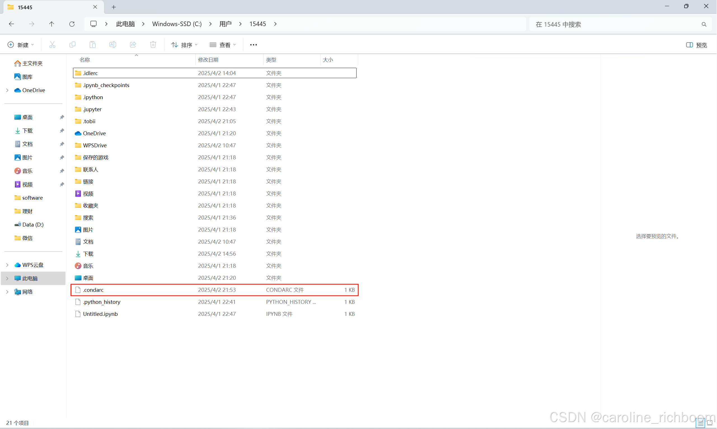717x429 pixels.
Task: Open the 排序 sort dropdown
Action: [x=184, y=45]
